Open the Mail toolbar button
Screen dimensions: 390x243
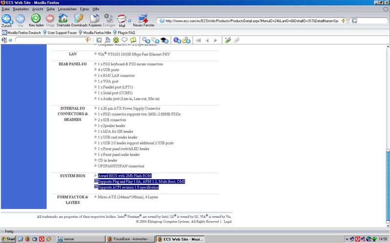[122, 20]
